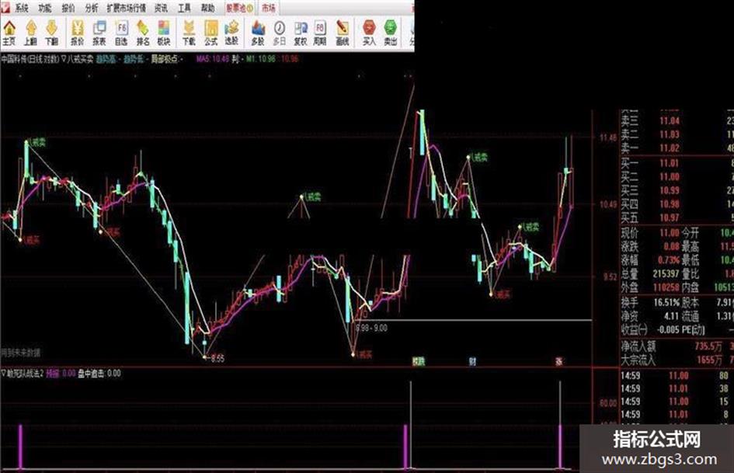Click the 买一 11.01 bid row

(677, 163)
